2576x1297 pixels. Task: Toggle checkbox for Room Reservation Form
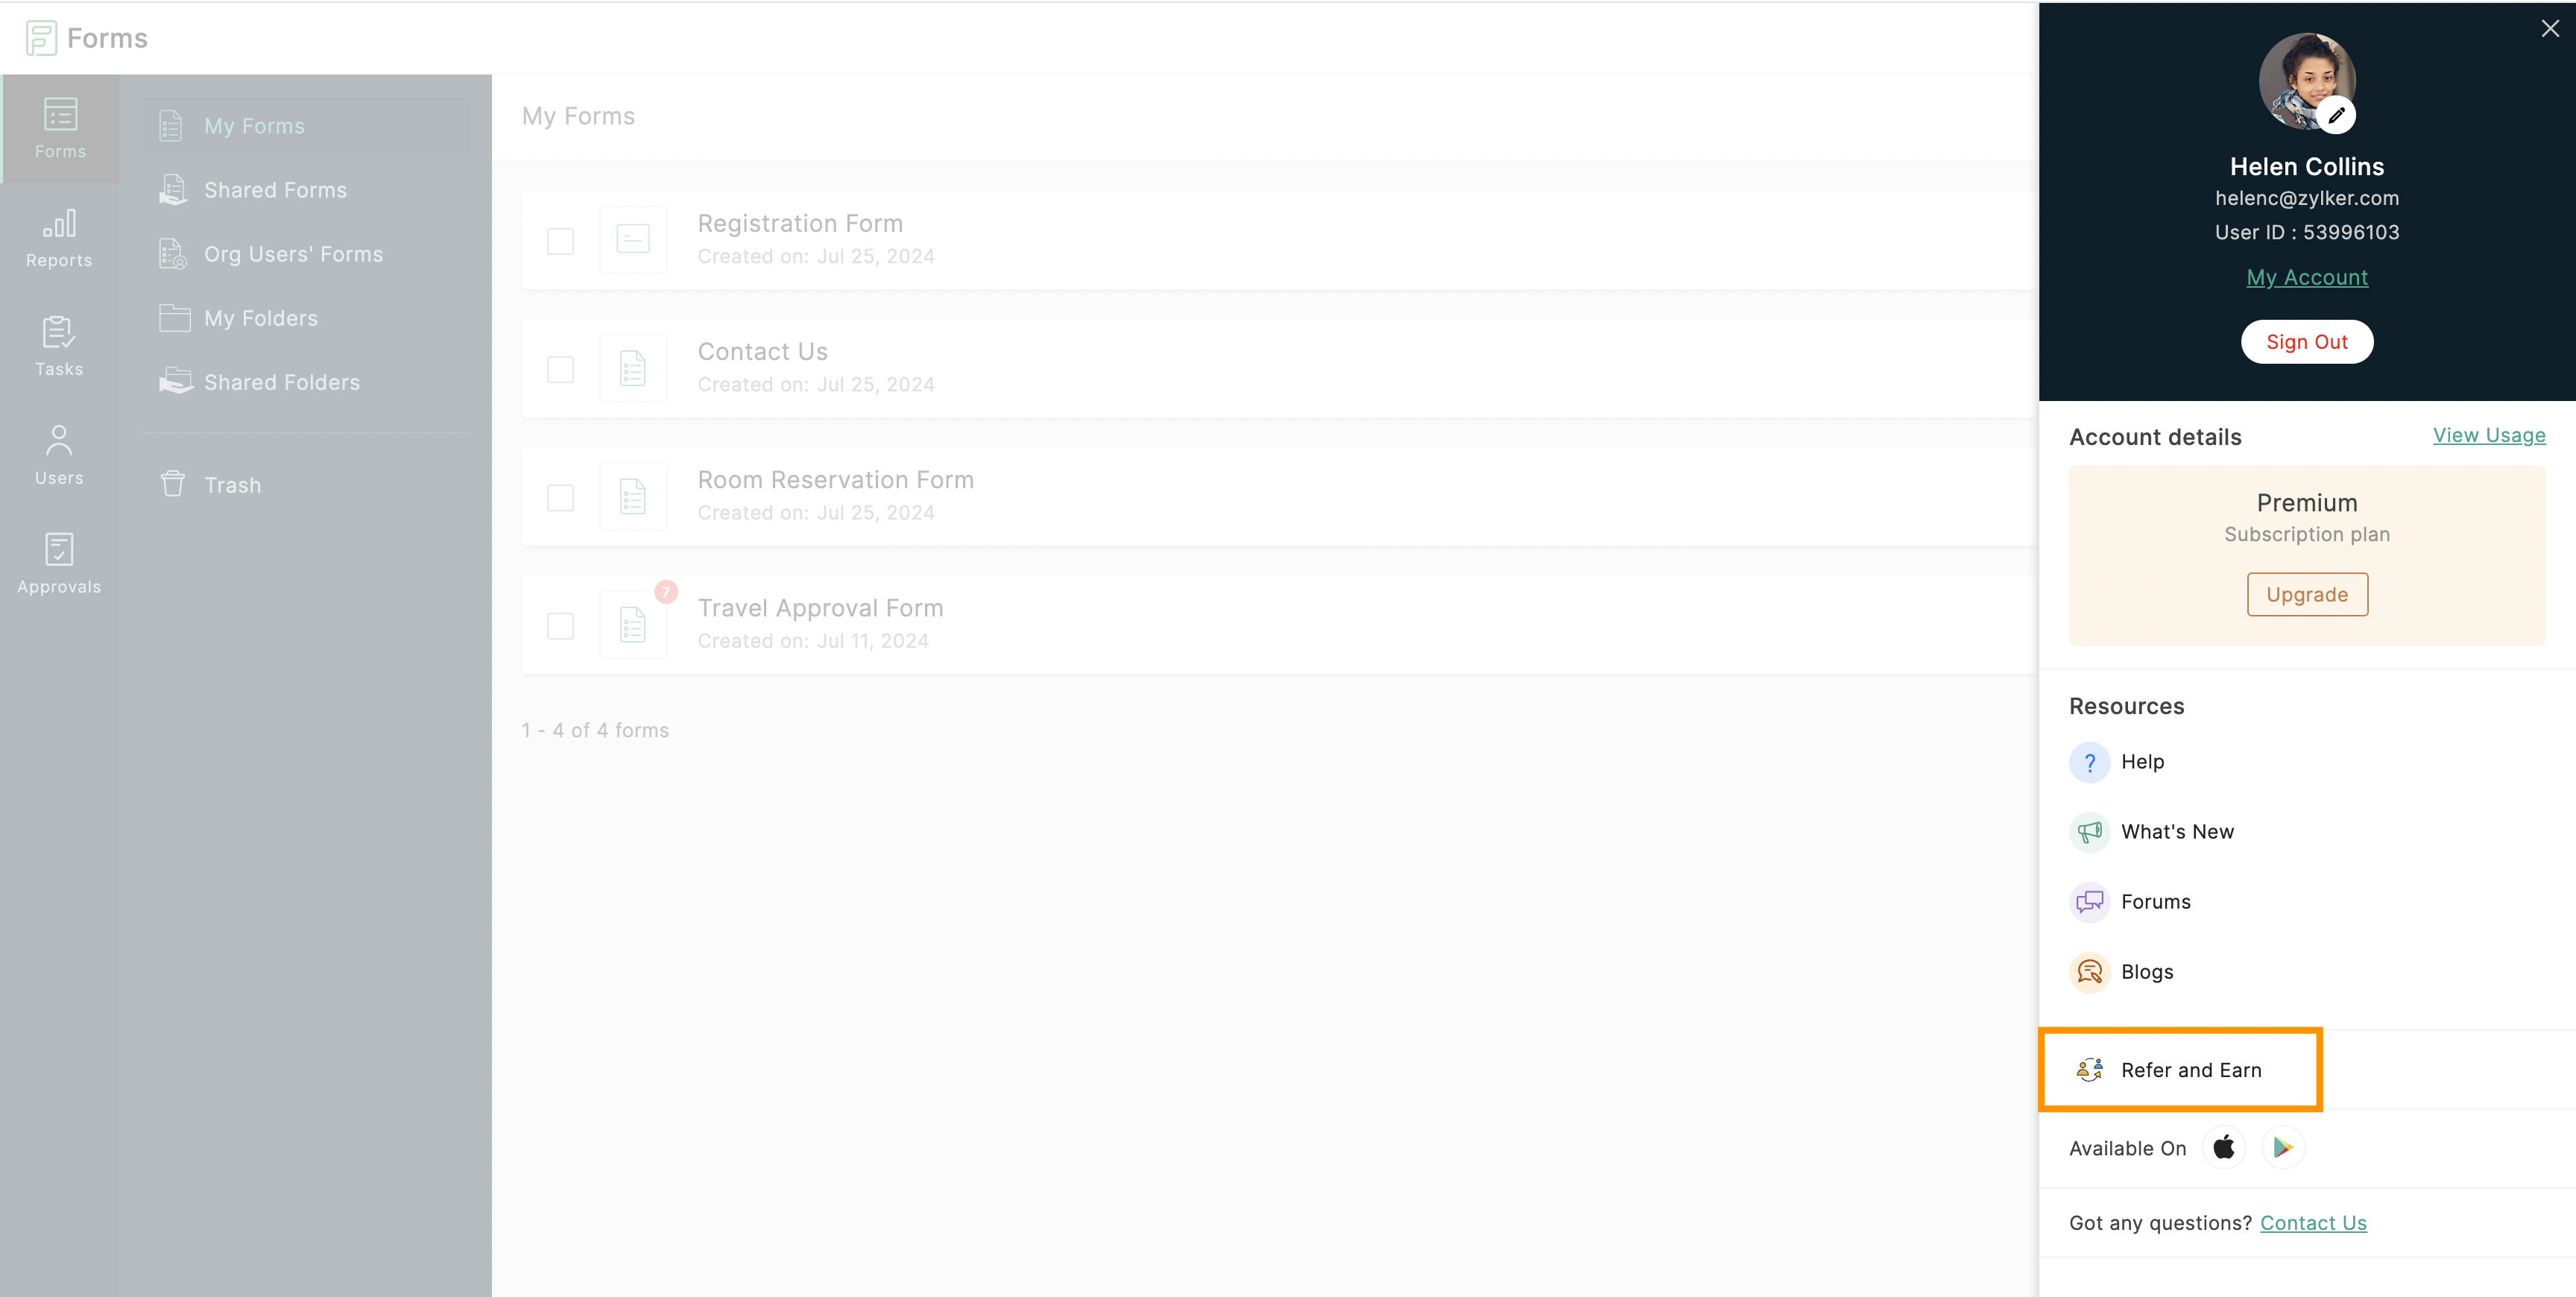click(561, 495)
